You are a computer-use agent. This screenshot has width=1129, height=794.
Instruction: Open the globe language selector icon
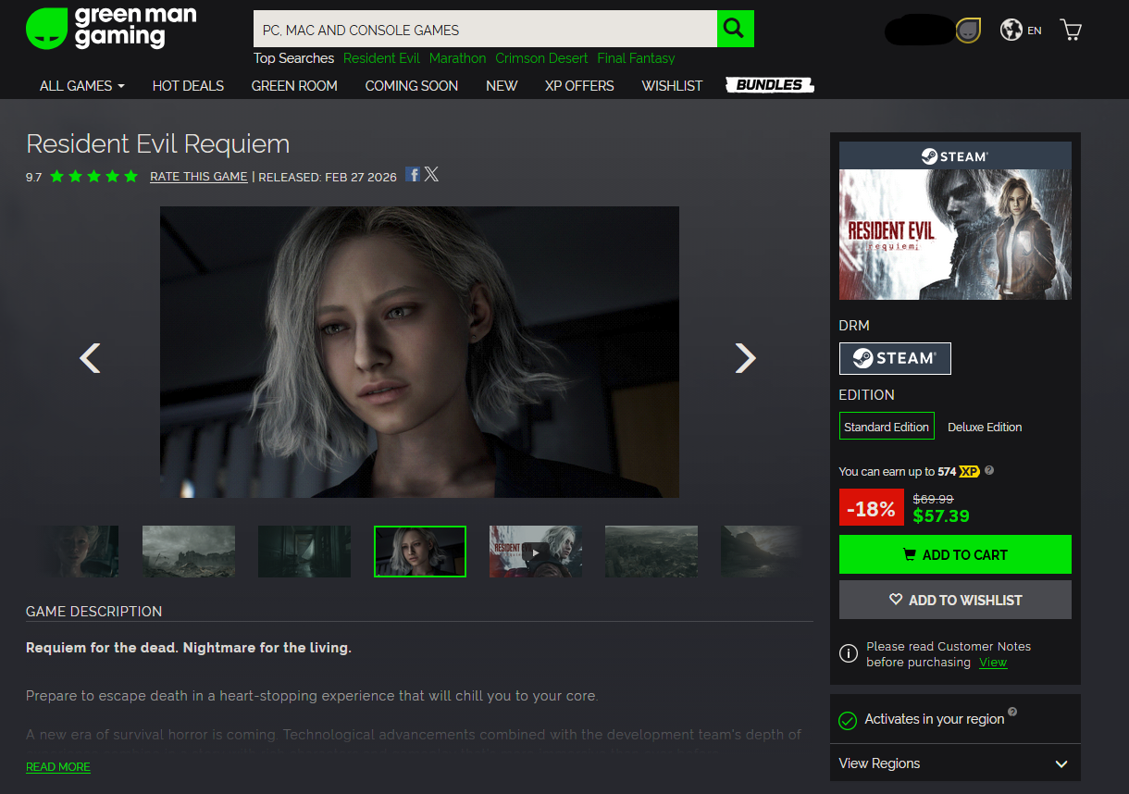(x=1011, y=30)
